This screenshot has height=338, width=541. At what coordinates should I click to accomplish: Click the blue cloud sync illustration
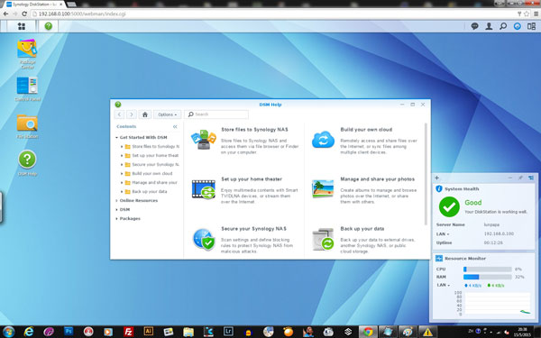[324, 140]
